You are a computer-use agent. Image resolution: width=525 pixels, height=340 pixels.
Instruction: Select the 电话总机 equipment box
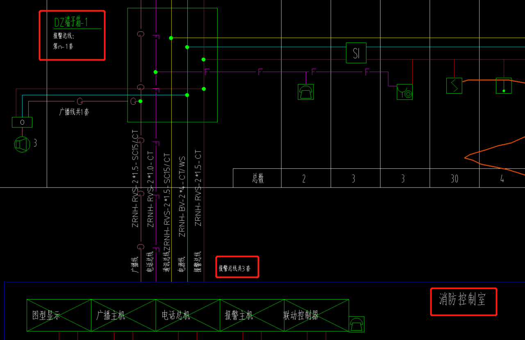[188, 315]
